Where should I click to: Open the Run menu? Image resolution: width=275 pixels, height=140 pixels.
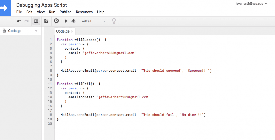pos(52,12)
